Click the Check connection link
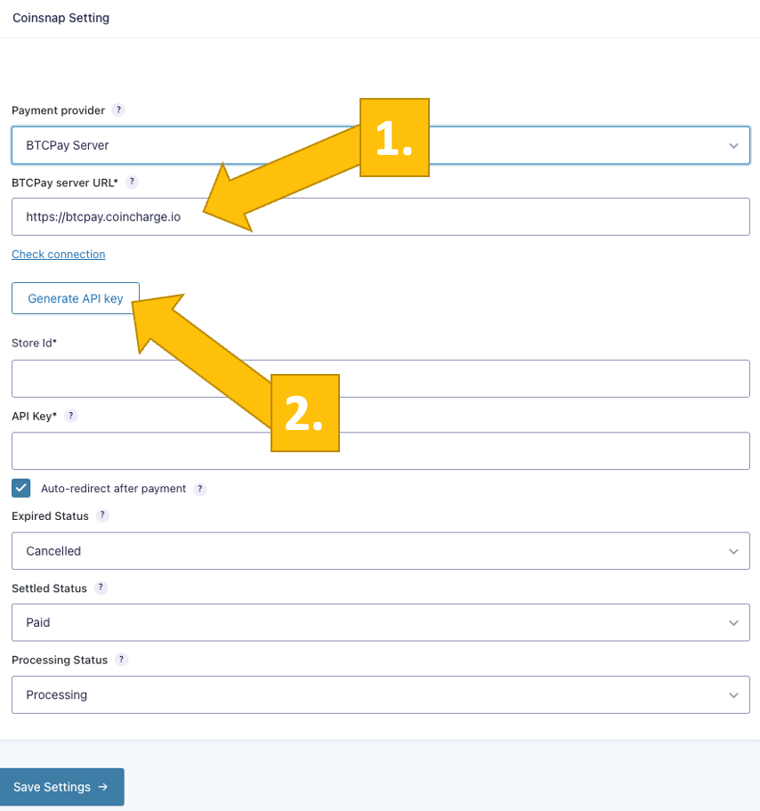 click(x=59, y=255)
